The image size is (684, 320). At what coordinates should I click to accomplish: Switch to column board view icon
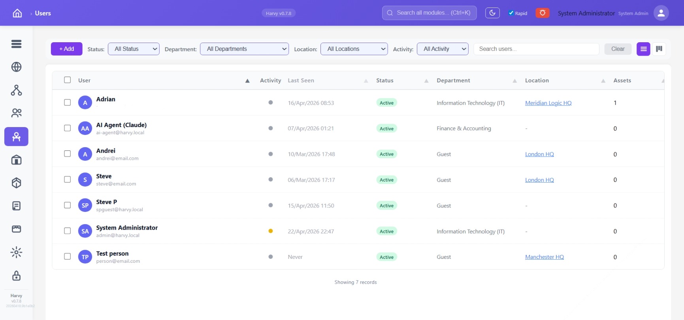point(659,49)
